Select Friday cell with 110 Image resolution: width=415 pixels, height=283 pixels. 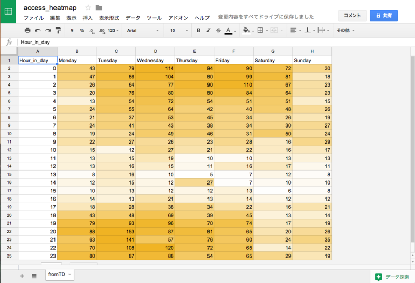234,85
